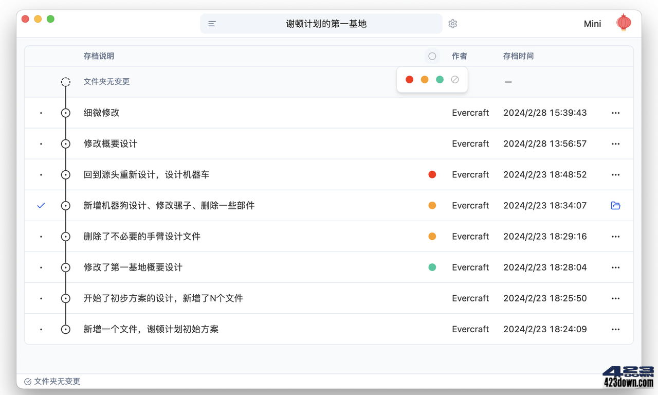The width and height of the screenshot is (658, 395).
Task: Open the list filter icon beside the title
Action: (211, 23)
